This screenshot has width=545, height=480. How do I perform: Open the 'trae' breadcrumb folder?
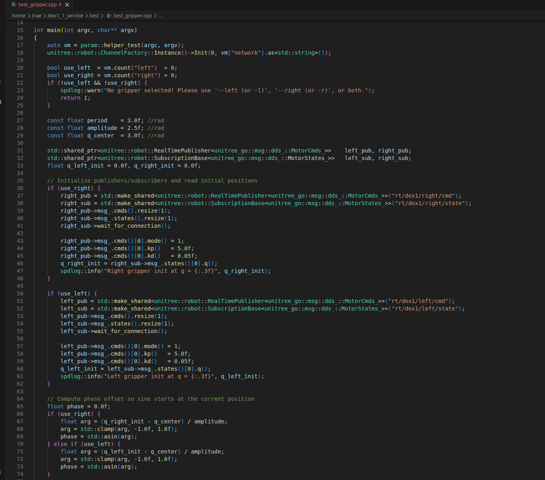click(36, 16)
